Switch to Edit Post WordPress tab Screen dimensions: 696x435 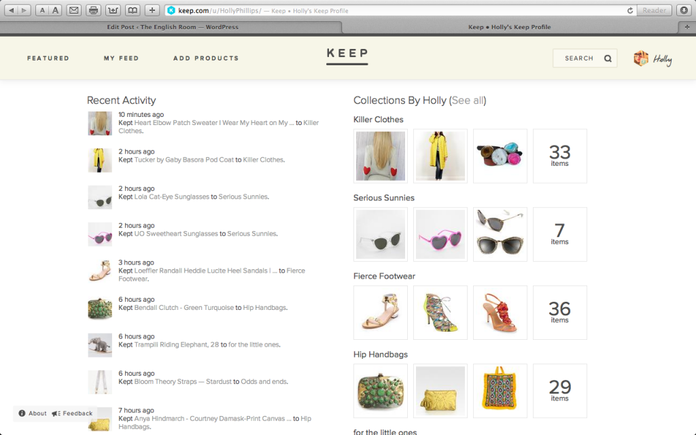tap(172, 27)
